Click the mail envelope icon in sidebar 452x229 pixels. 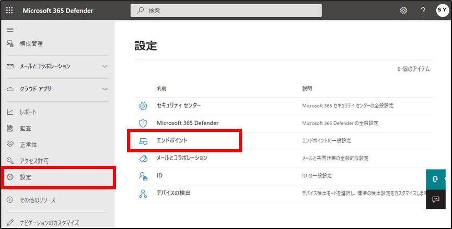click(x=10, y=66)
